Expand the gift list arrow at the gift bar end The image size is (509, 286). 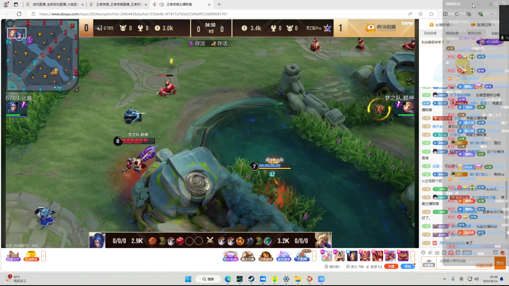click(x=413, y=256)
